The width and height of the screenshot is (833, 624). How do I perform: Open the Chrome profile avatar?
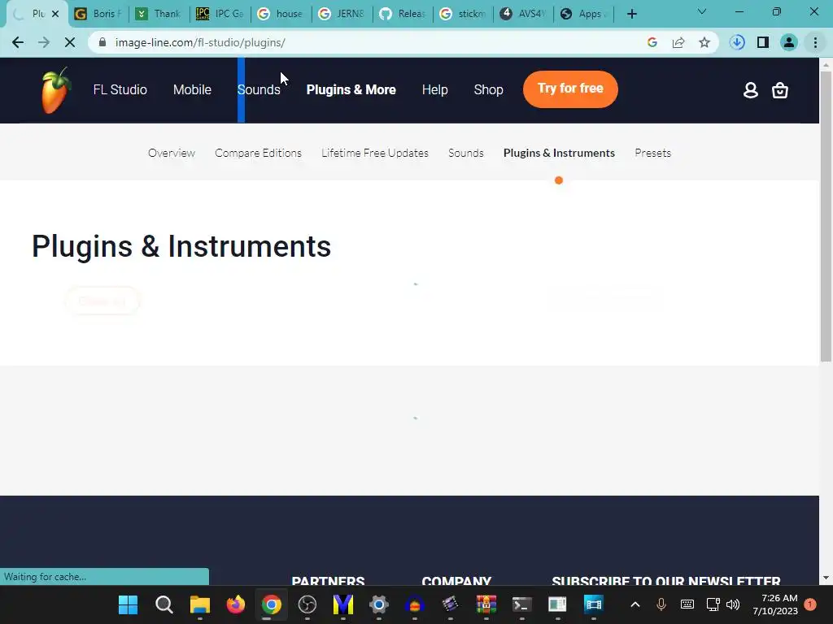tap(789, 42)
